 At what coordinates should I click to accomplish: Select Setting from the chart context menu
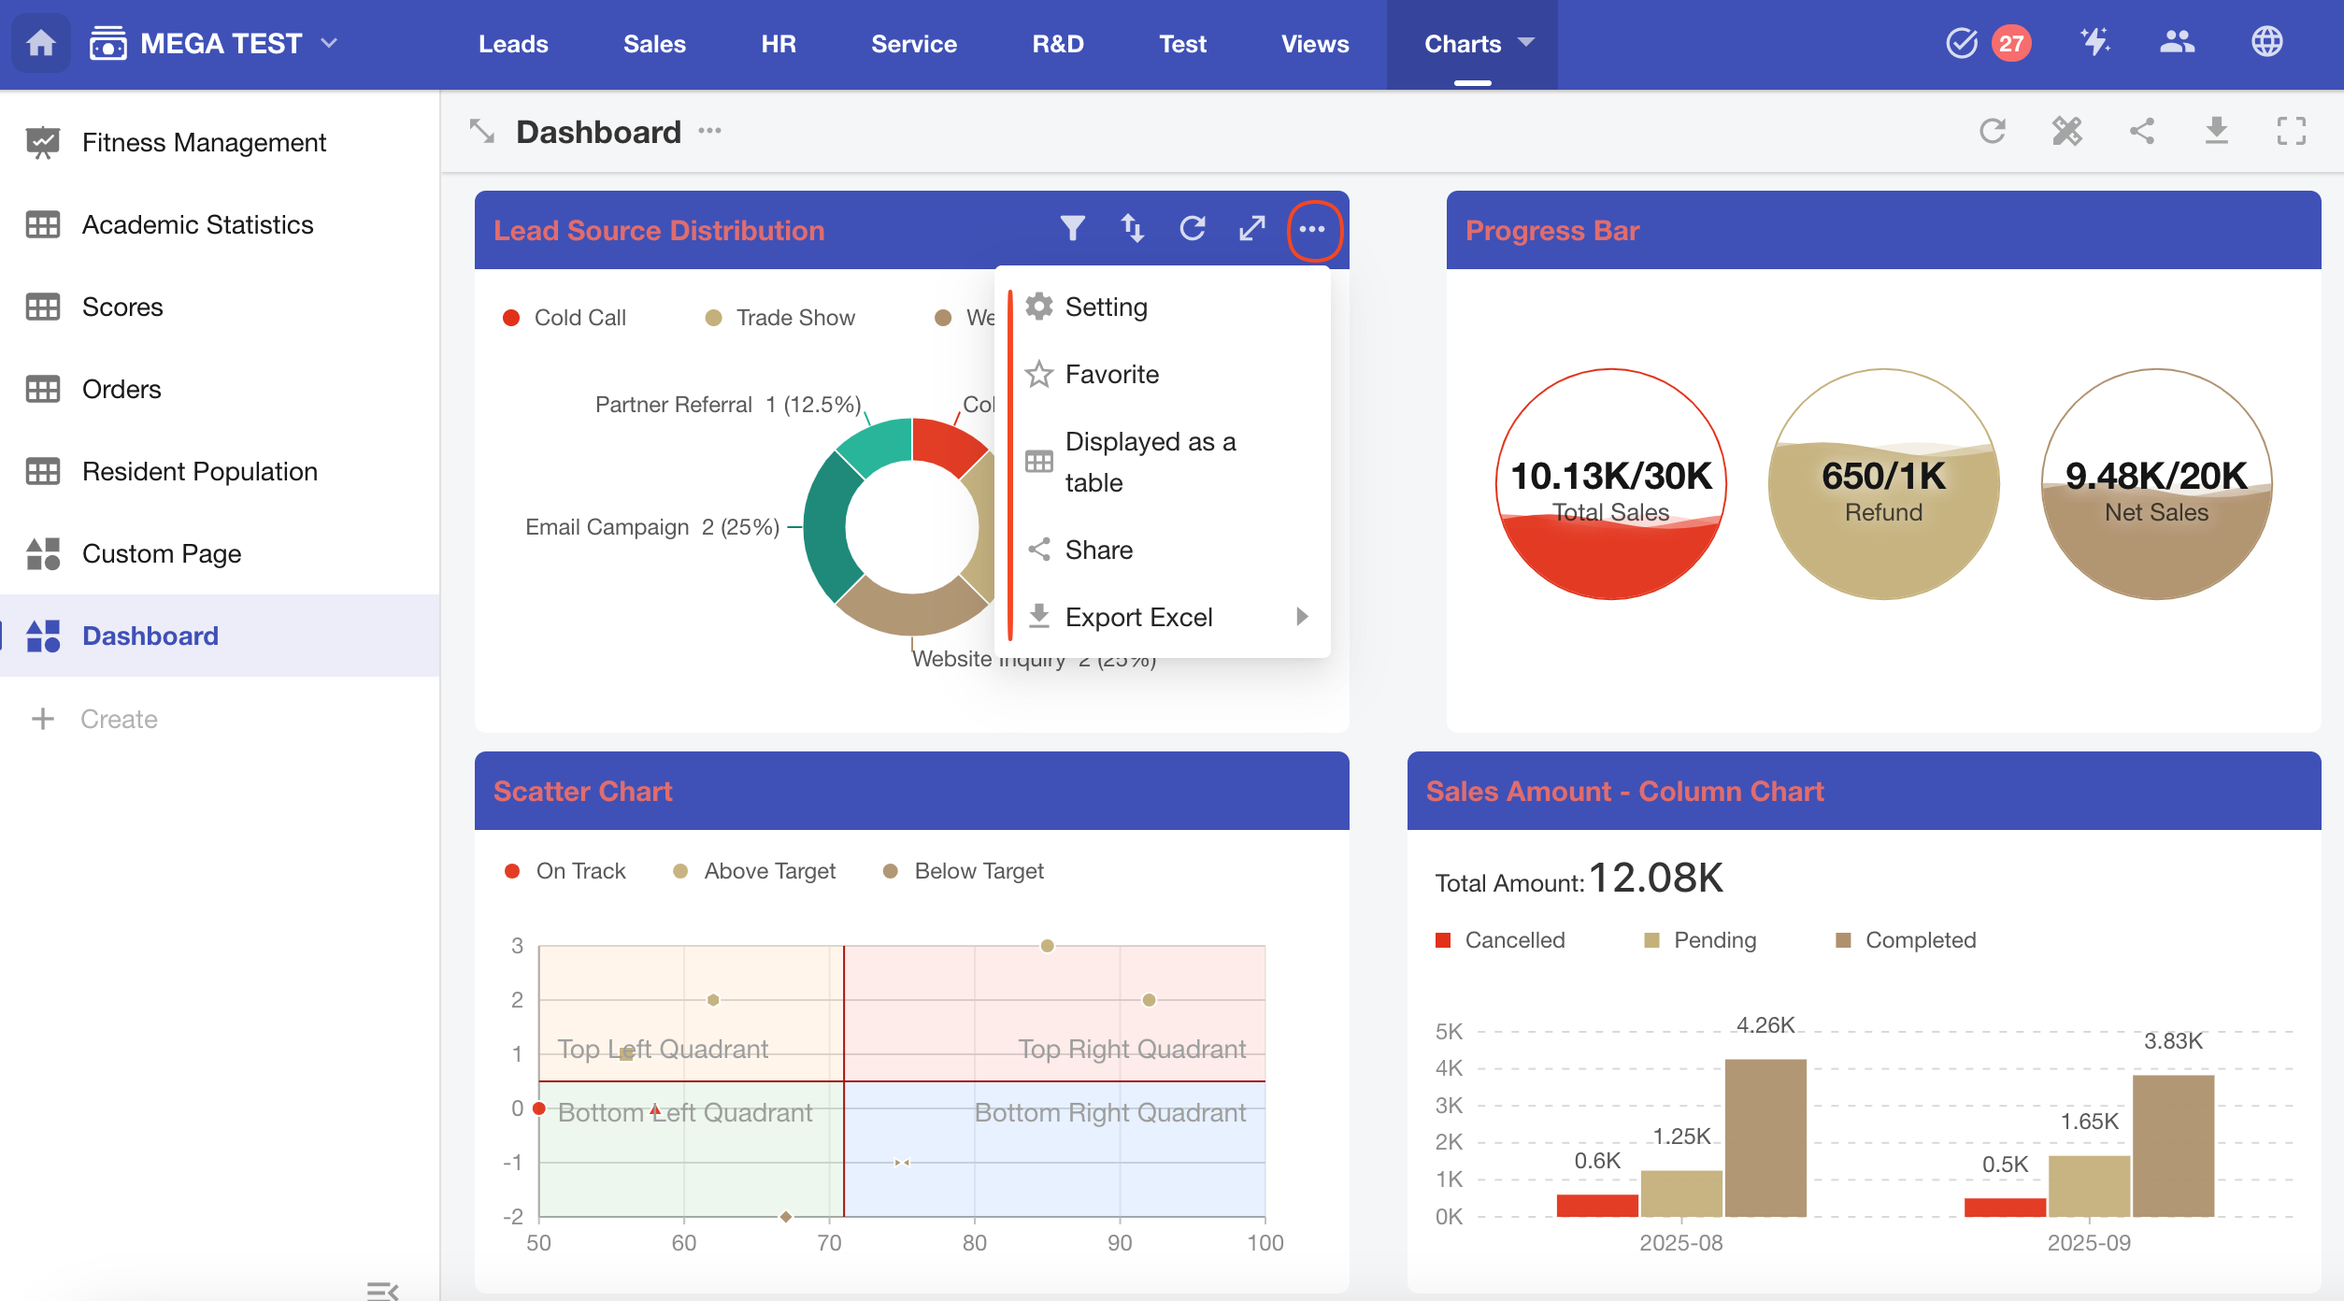tap(1107, 307)
